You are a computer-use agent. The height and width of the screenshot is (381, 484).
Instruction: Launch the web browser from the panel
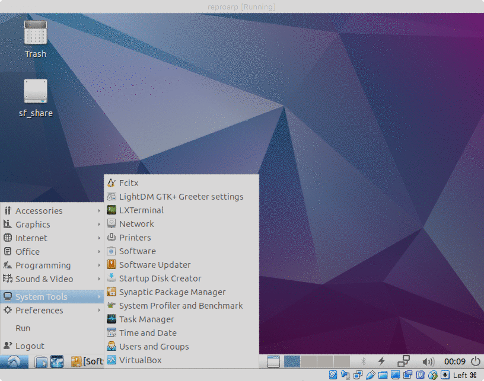pos(57,361)
